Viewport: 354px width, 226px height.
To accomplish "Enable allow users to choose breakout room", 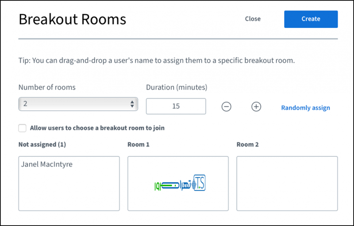I will [x=22, y=128].
